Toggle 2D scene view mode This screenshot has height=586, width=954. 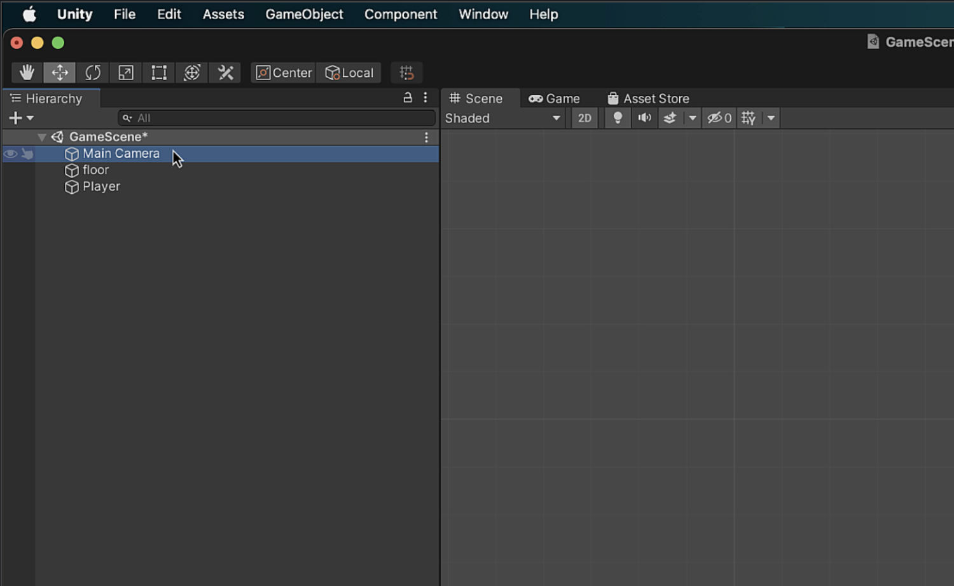(584, 118)
